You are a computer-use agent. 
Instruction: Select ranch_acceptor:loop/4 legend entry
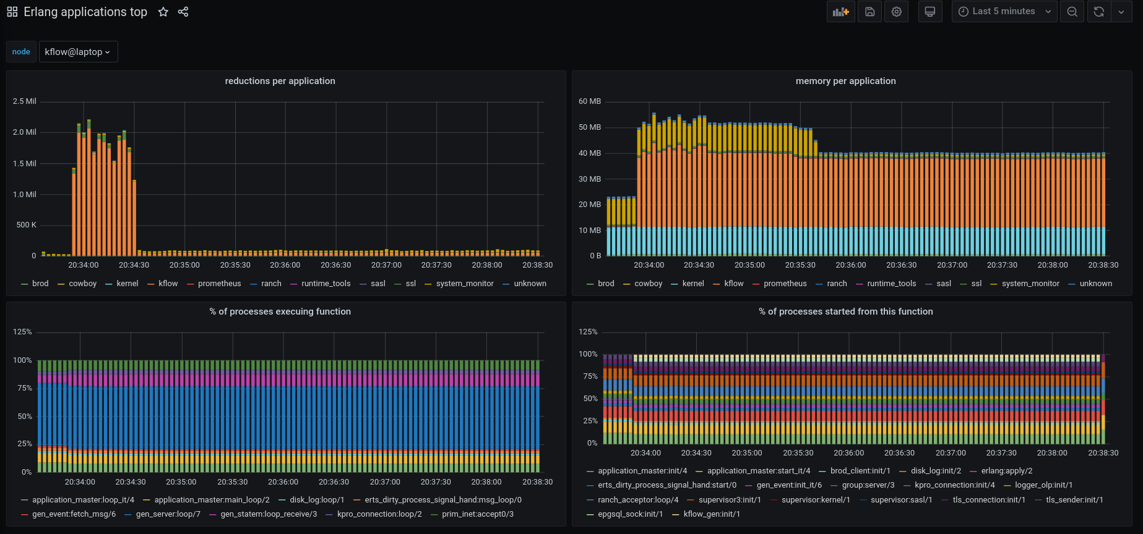(638, 500)
